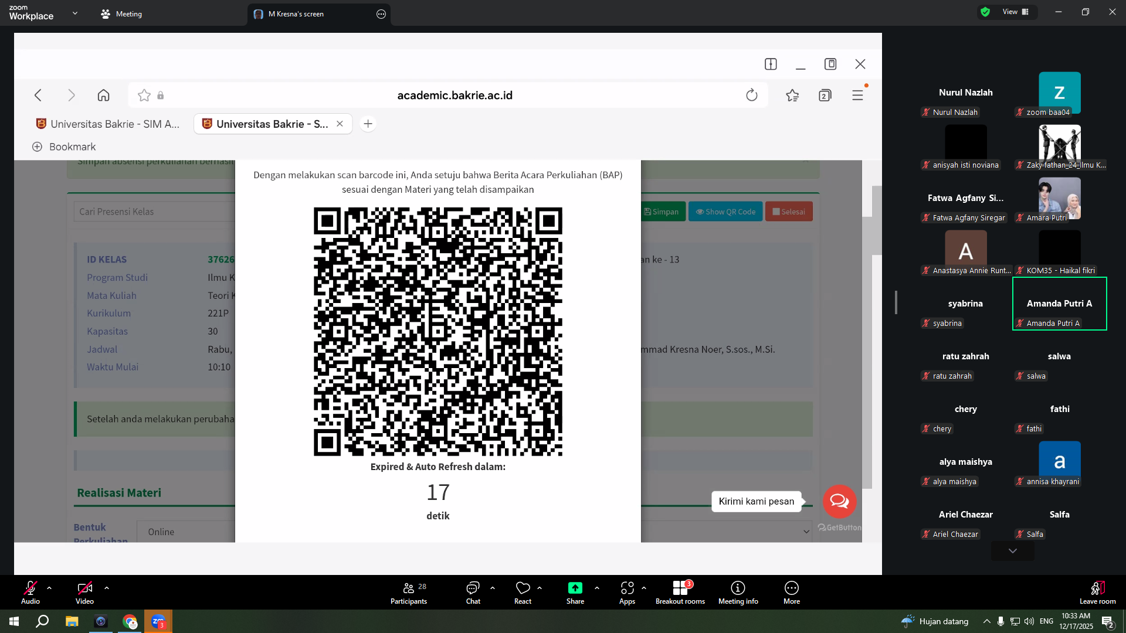The width and height of the screenshot is (1126, 633).
Task: Open Zoom Workplace dropdown menu
Action: coord(75,13)
